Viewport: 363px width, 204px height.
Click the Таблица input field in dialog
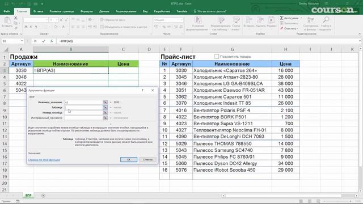pos(83,108)
